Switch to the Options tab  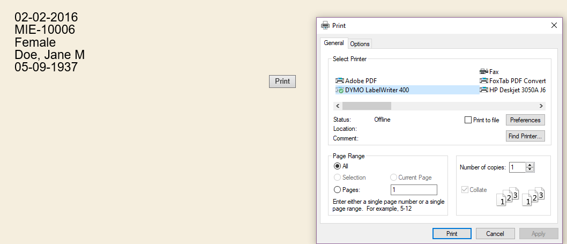point(360,44)
